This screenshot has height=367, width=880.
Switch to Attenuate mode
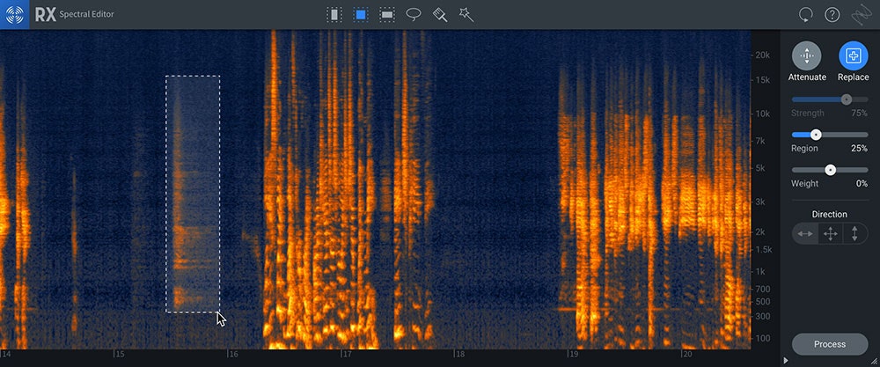pyautogui.click(x=806, y=56)
